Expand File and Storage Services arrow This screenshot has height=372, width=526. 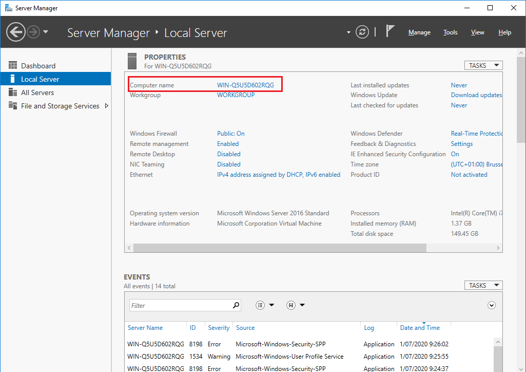(107, 106)
